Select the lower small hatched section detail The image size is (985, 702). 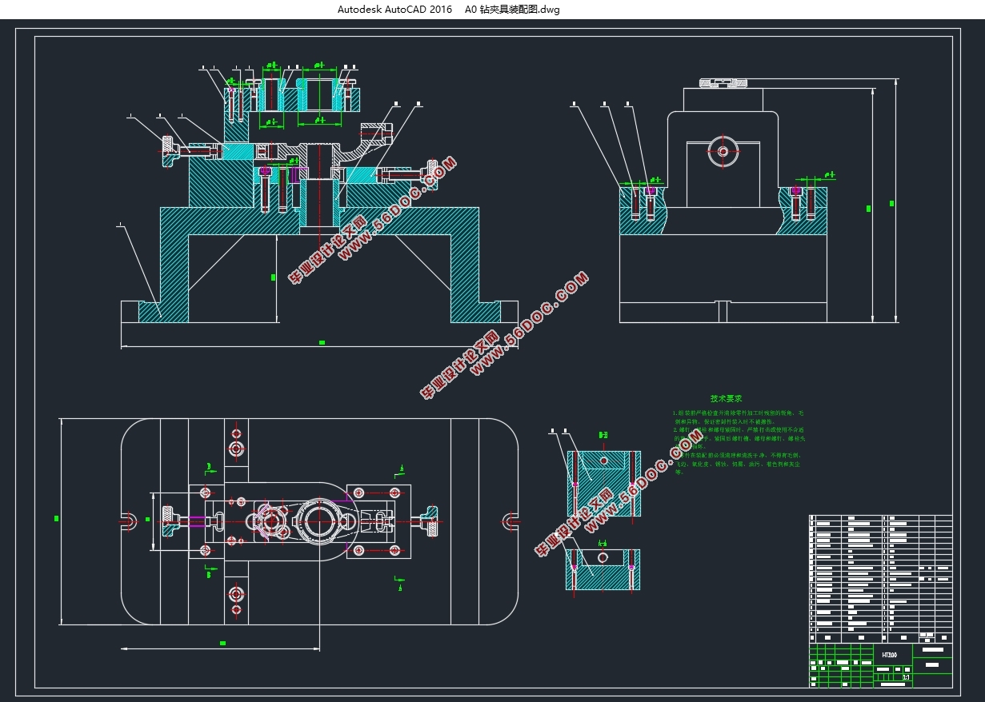coord(602,568)
